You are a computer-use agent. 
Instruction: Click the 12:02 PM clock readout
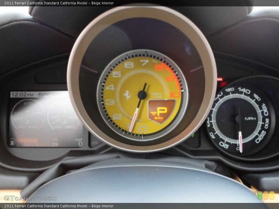22,95
